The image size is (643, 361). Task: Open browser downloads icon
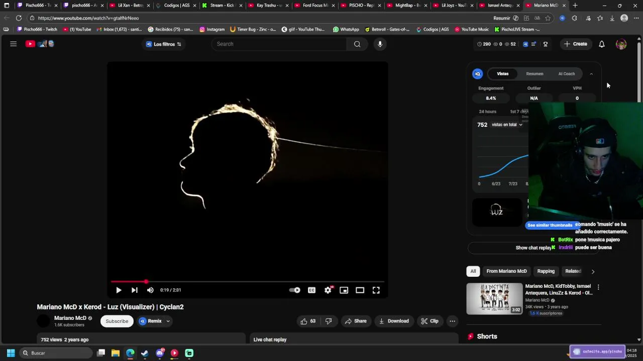click(612, 18)
